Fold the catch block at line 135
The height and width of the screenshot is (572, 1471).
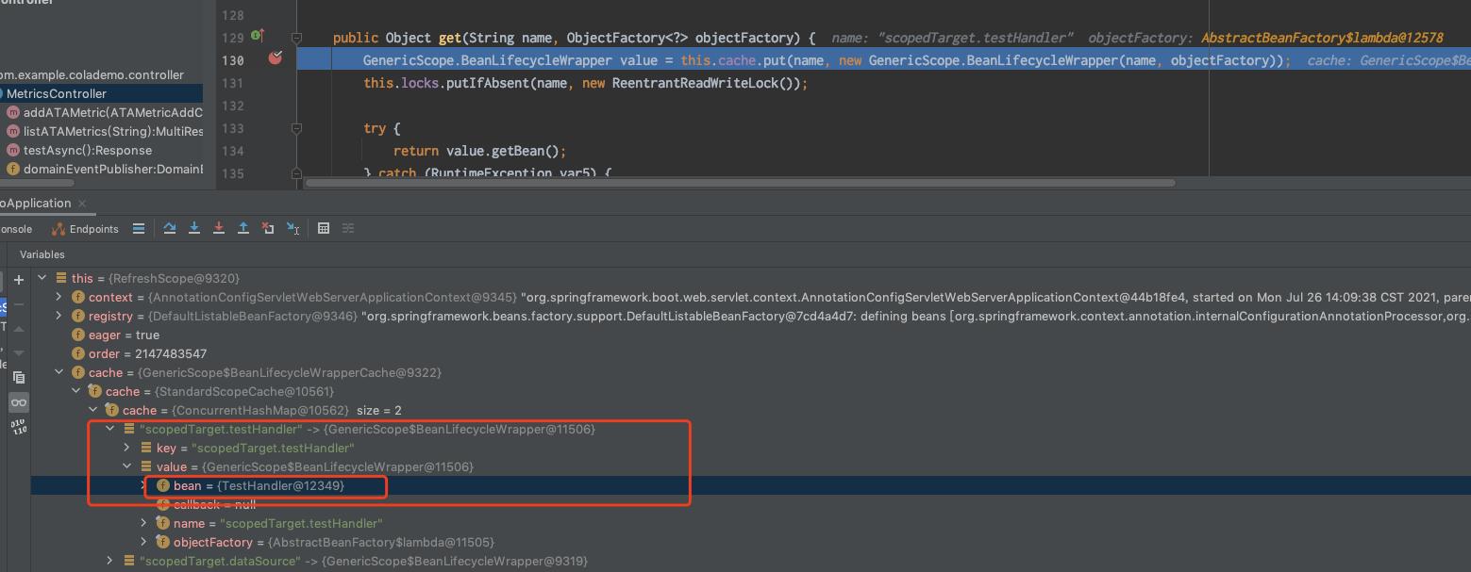point(296,173)
